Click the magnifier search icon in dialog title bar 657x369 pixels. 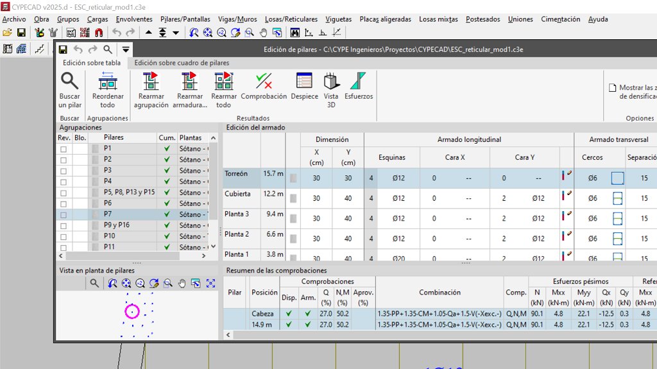coord(108,49)
